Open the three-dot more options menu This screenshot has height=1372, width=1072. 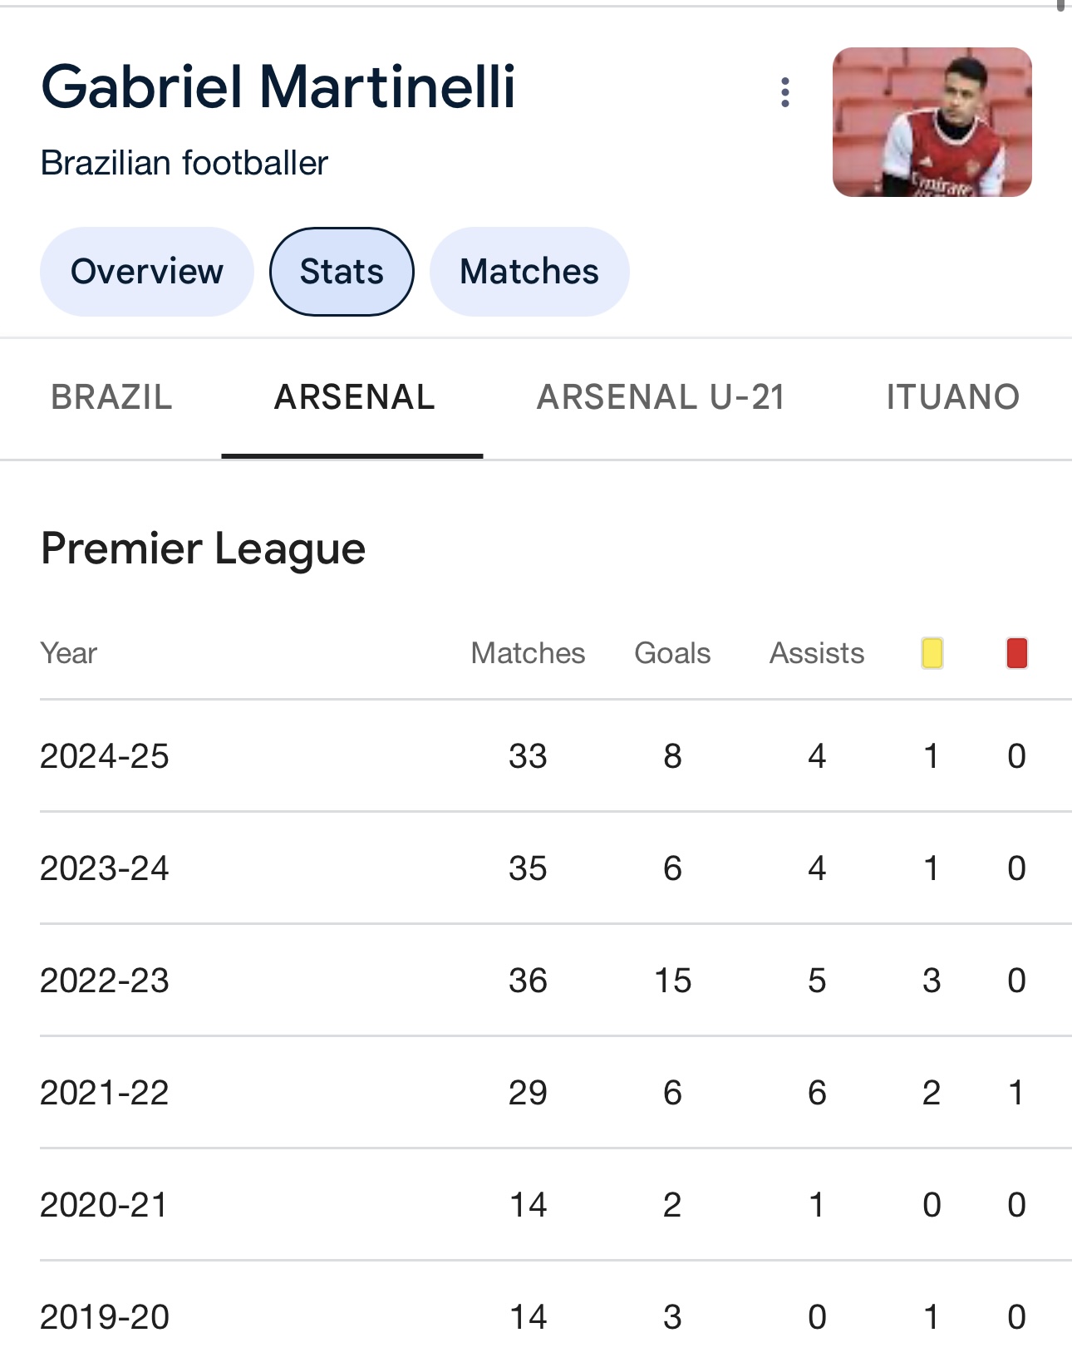tap(784, 92)
